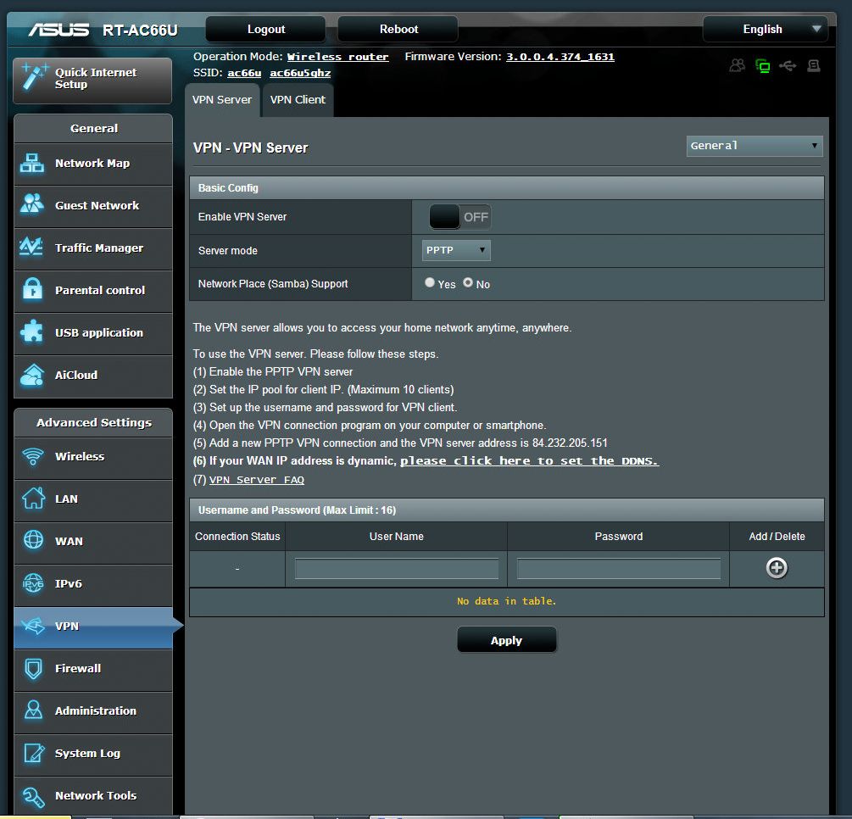This screenshot has width=852, height=819.
Task: Open the firmware version 3.0.0.4.374_1631 link
Action: [x=560, y=57]
